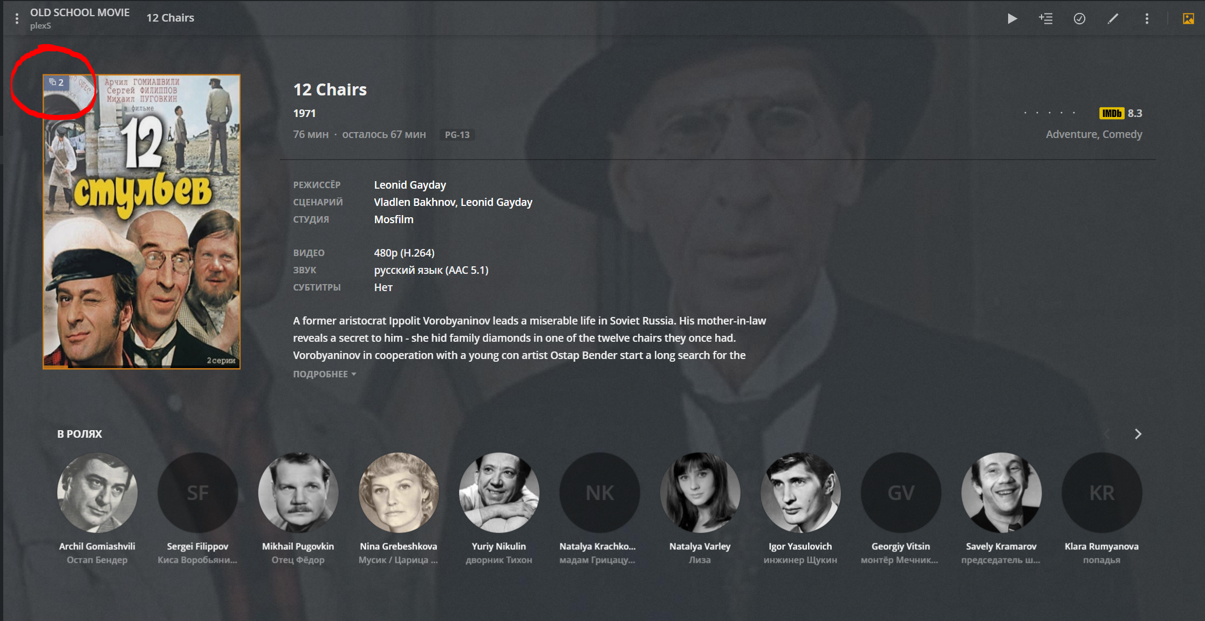Click the 12 Chairs movie poster
Screen dimensions: 1205x621
coord(141,222)
